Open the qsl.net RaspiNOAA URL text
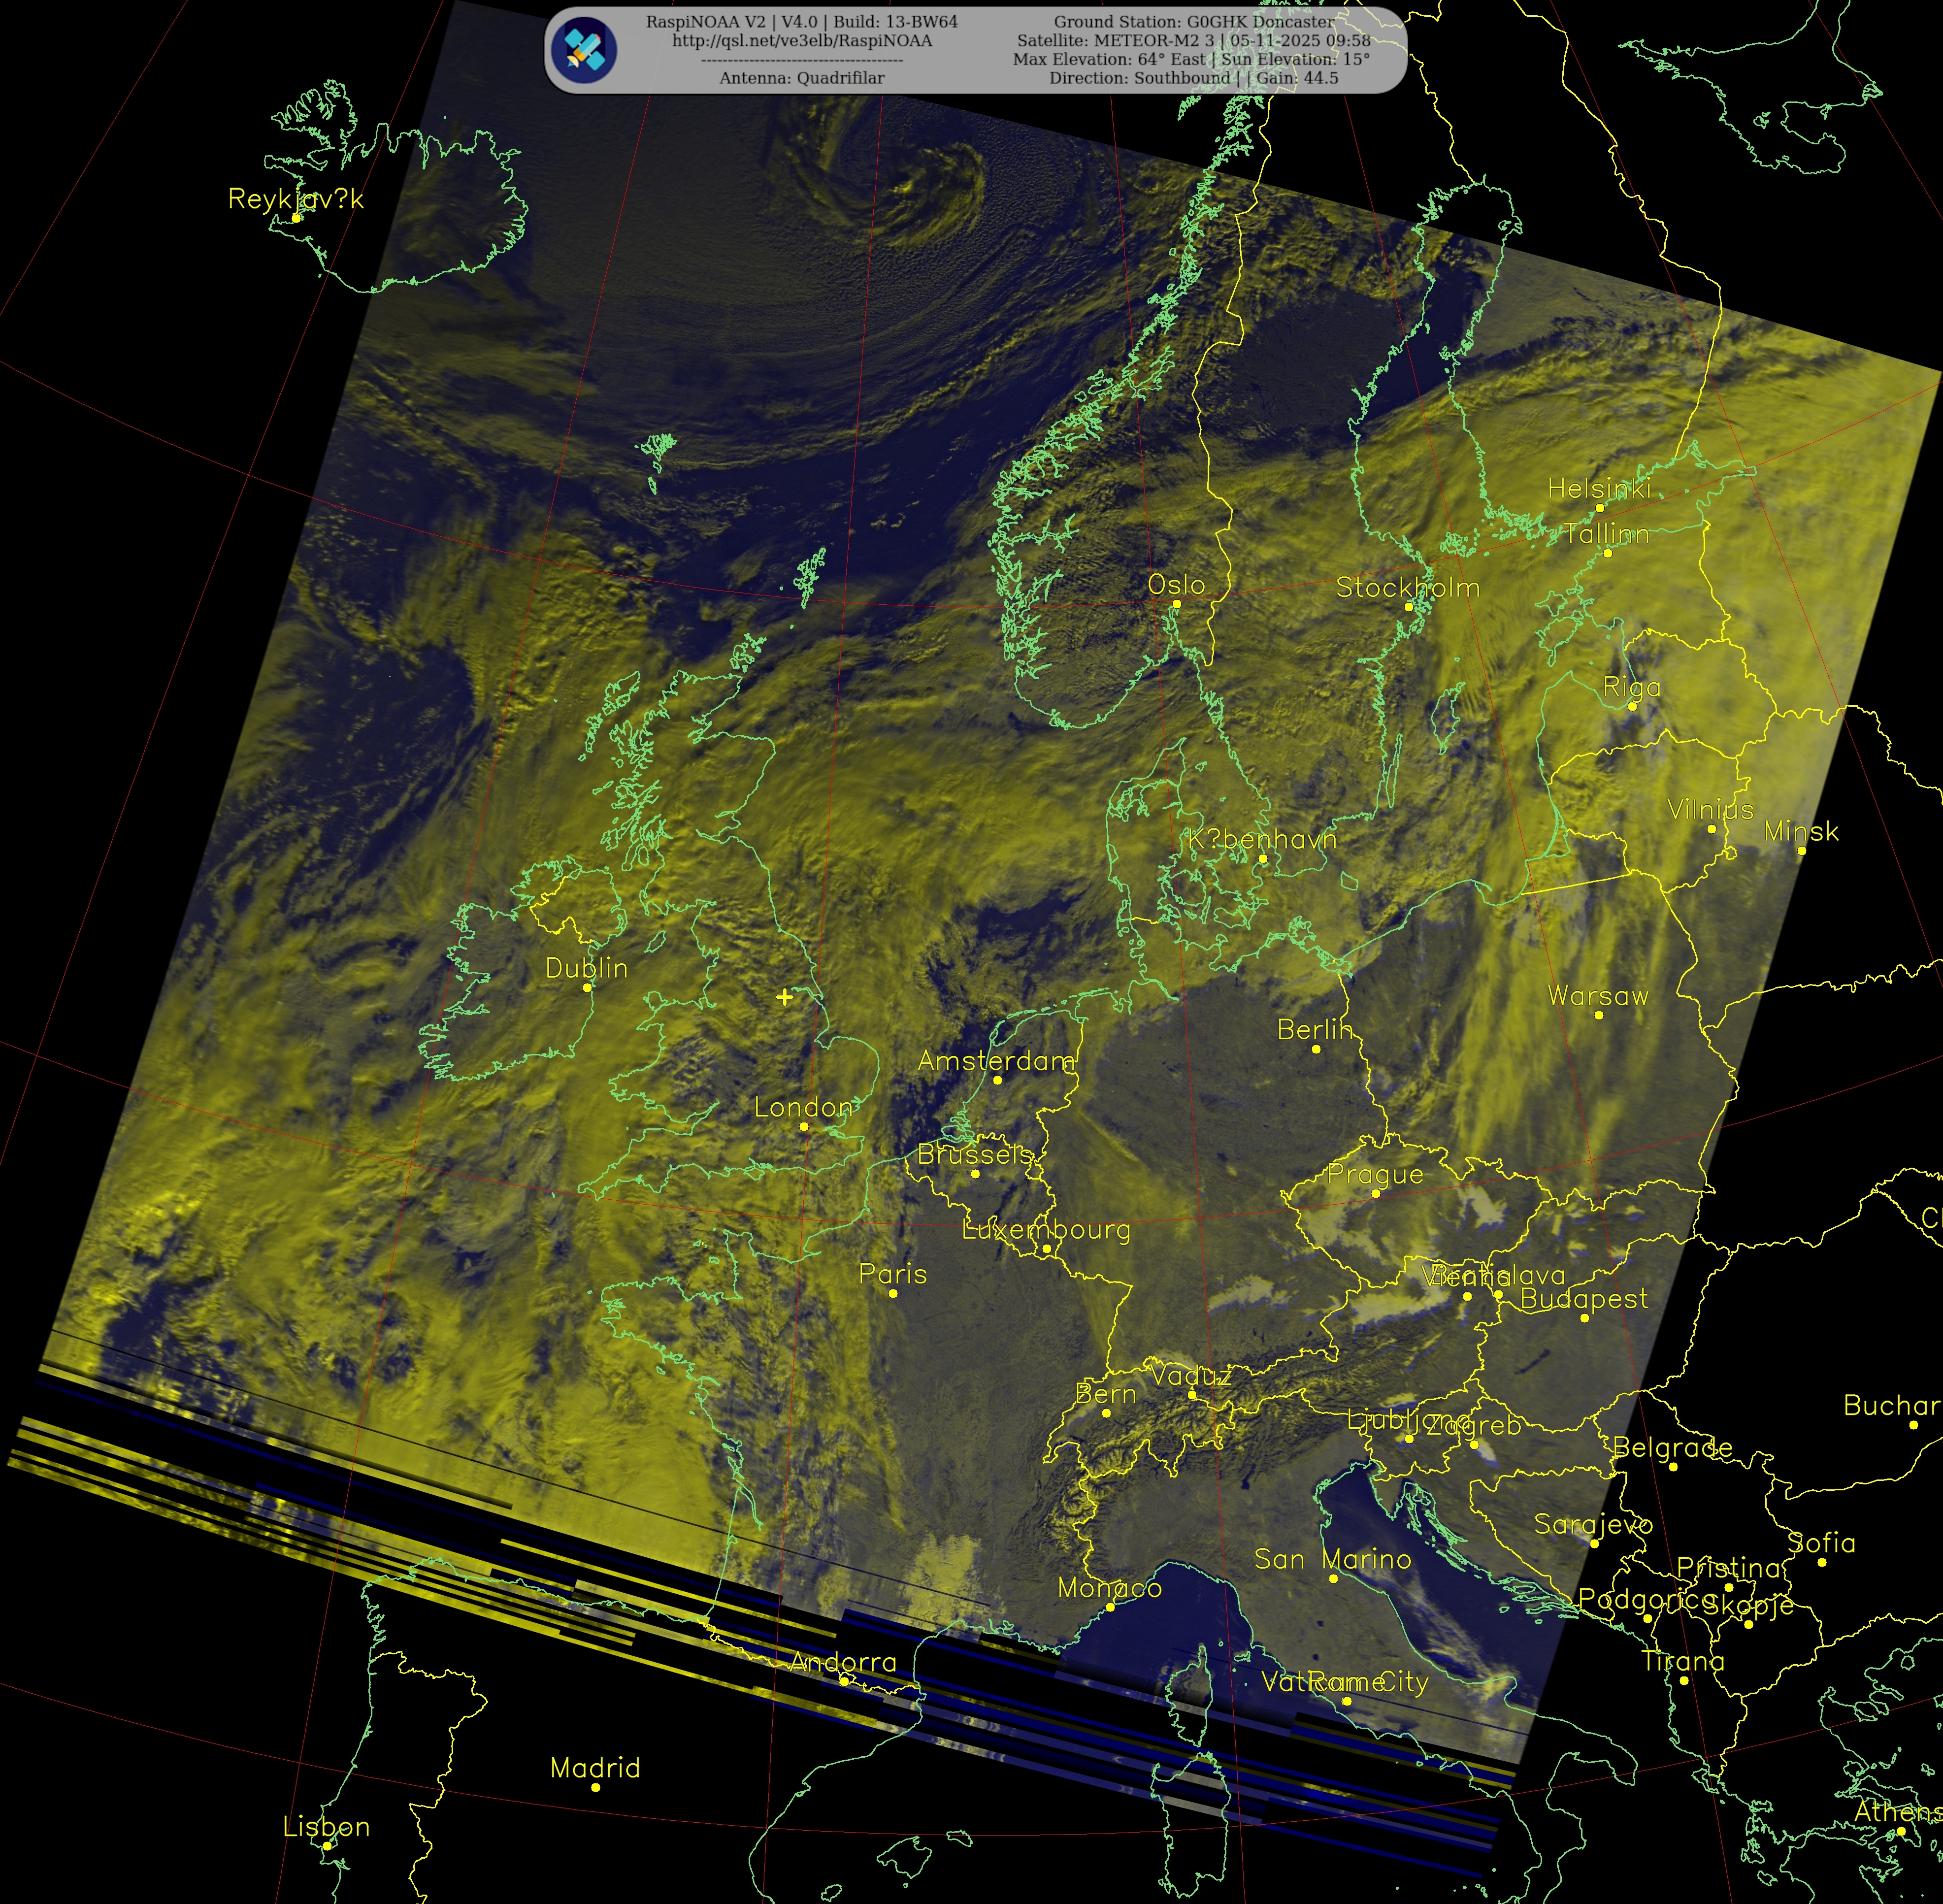This screenshot has height=1904, width=1943. pos(802,41)
